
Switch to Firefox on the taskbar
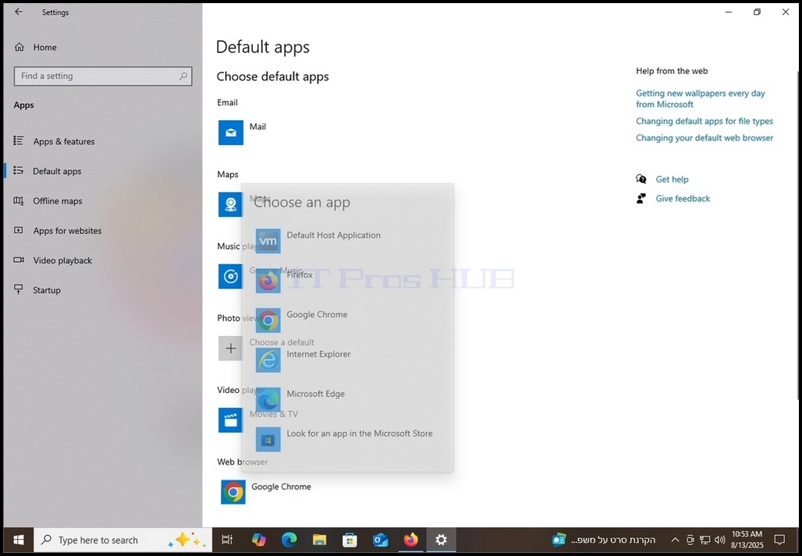click(x=410, y=540)
